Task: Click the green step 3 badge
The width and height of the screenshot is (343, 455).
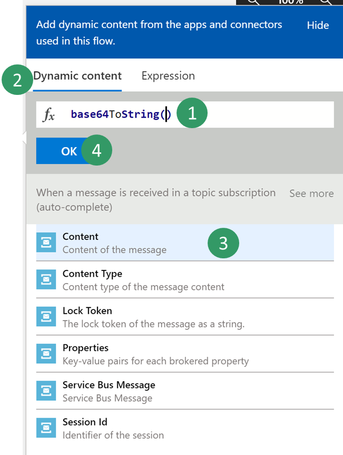Action: (x=223, y=243)
